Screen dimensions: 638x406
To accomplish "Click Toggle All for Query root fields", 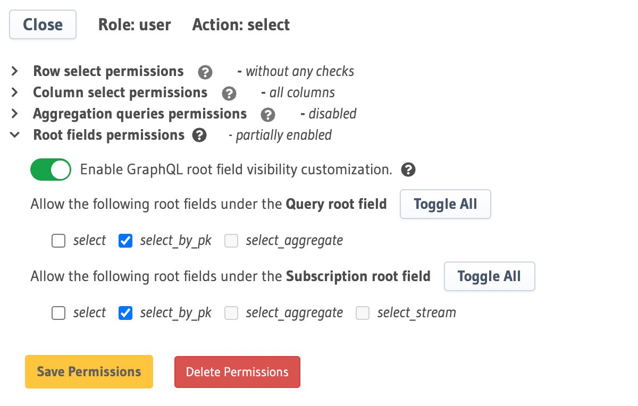I will coord(445,204).
